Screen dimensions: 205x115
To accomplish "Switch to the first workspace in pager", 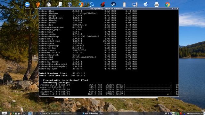I will click(30, 113).
